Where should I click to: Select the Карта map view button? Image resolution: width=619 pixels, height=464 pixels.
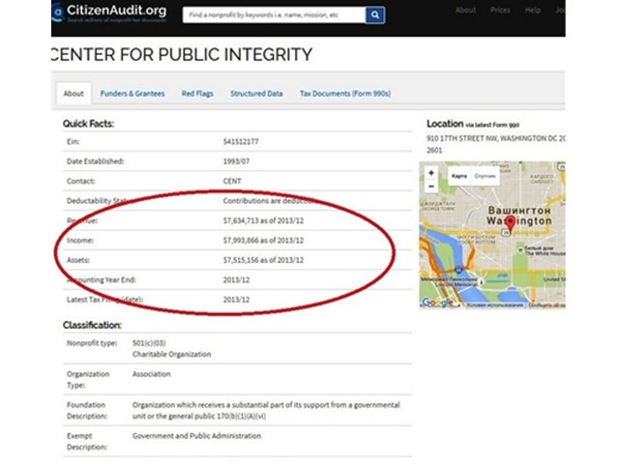pyautogui.click(x=459, y=176)
